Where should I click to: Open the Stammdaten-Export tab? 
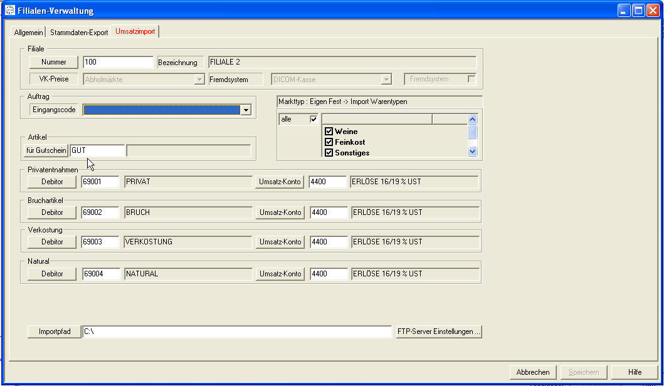click(80, 32)
